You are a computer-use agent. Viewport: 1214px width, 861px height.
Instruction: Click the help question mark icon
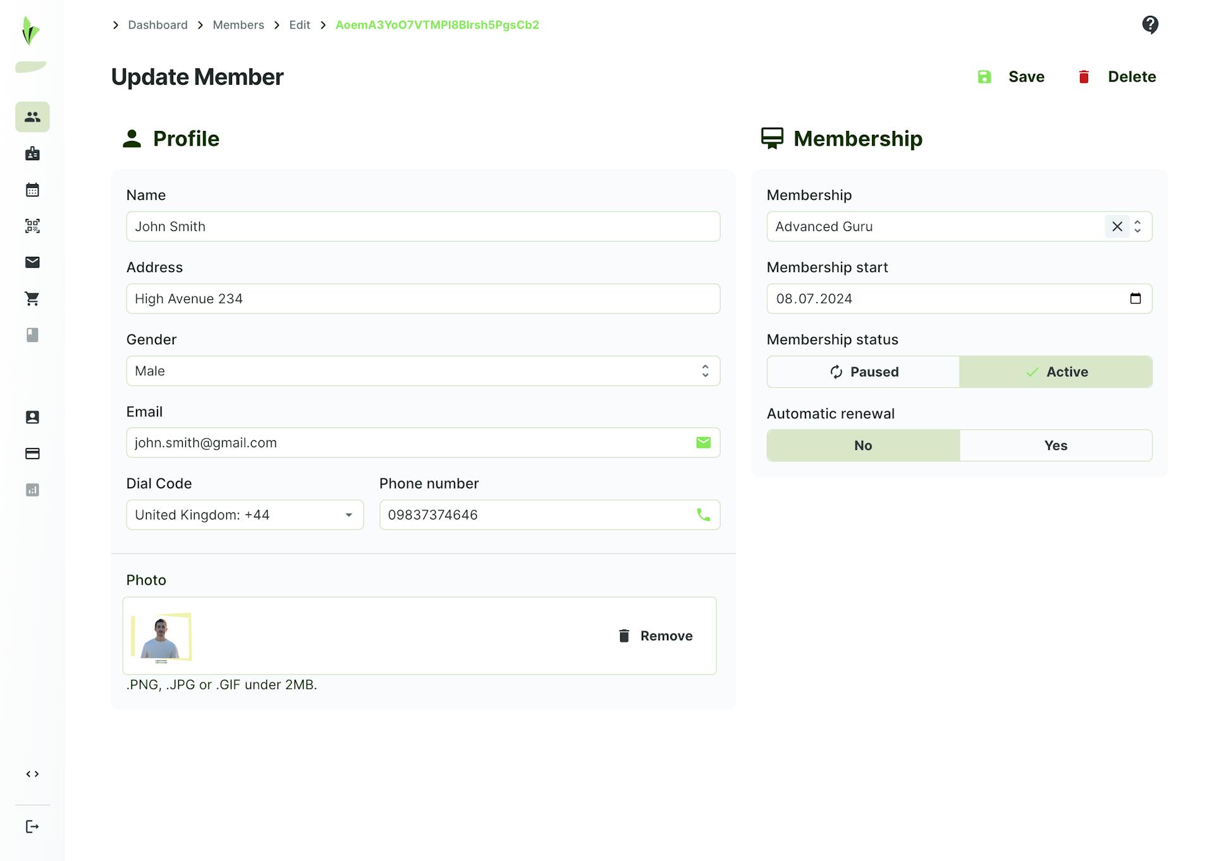1151,24
